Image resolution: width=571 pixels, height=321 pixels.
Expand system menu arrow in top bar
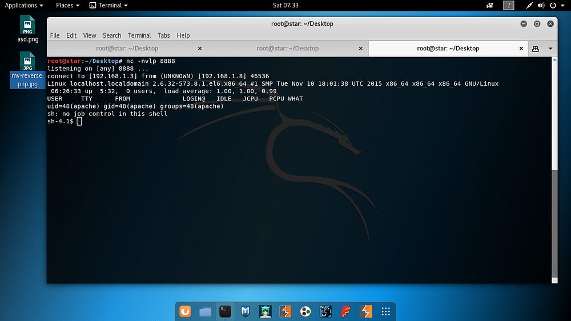pyautogui.click(x=562, y=6)
